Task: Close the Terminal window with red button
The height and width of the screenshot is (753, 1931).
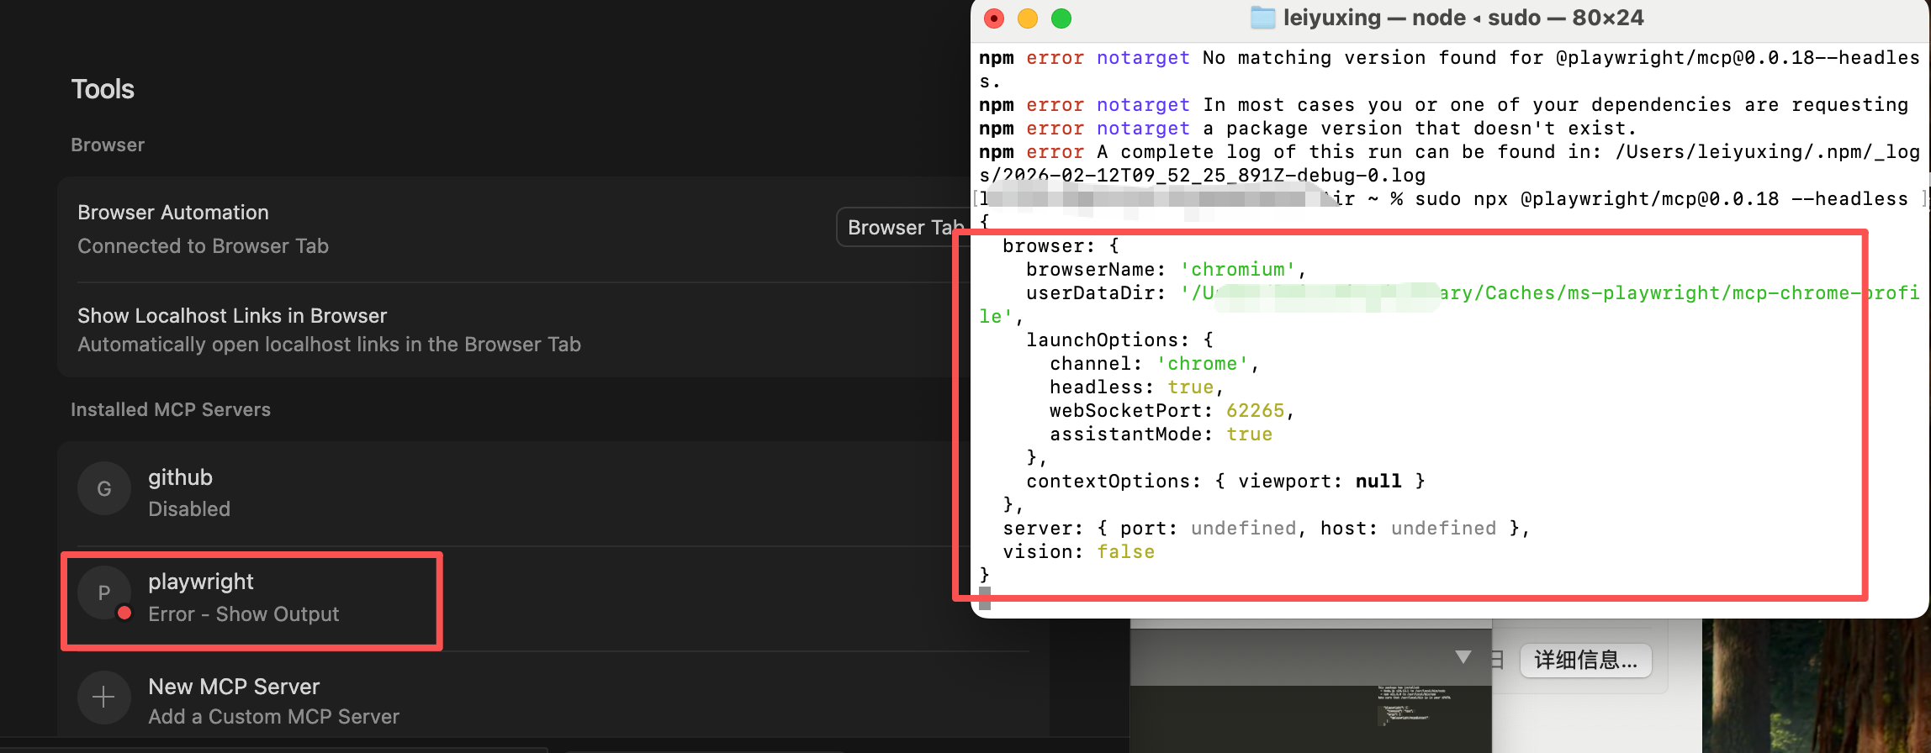Action: click(x=994, y=18)
